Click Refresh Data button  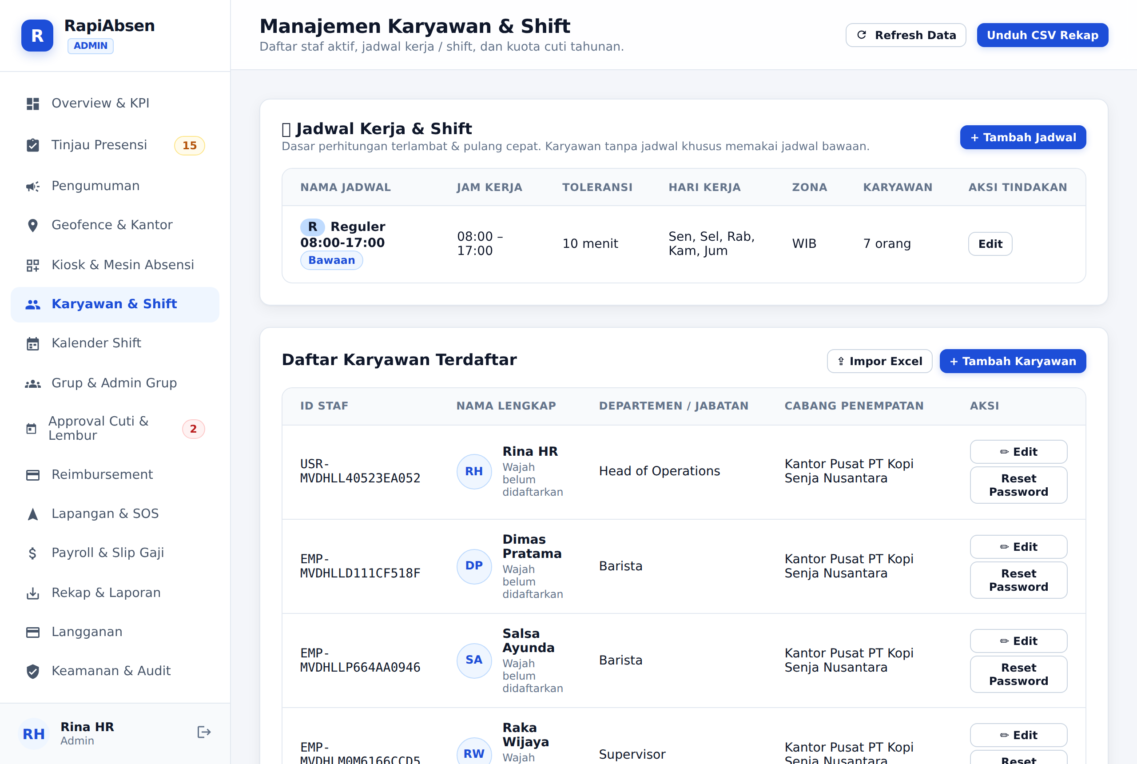905,35
